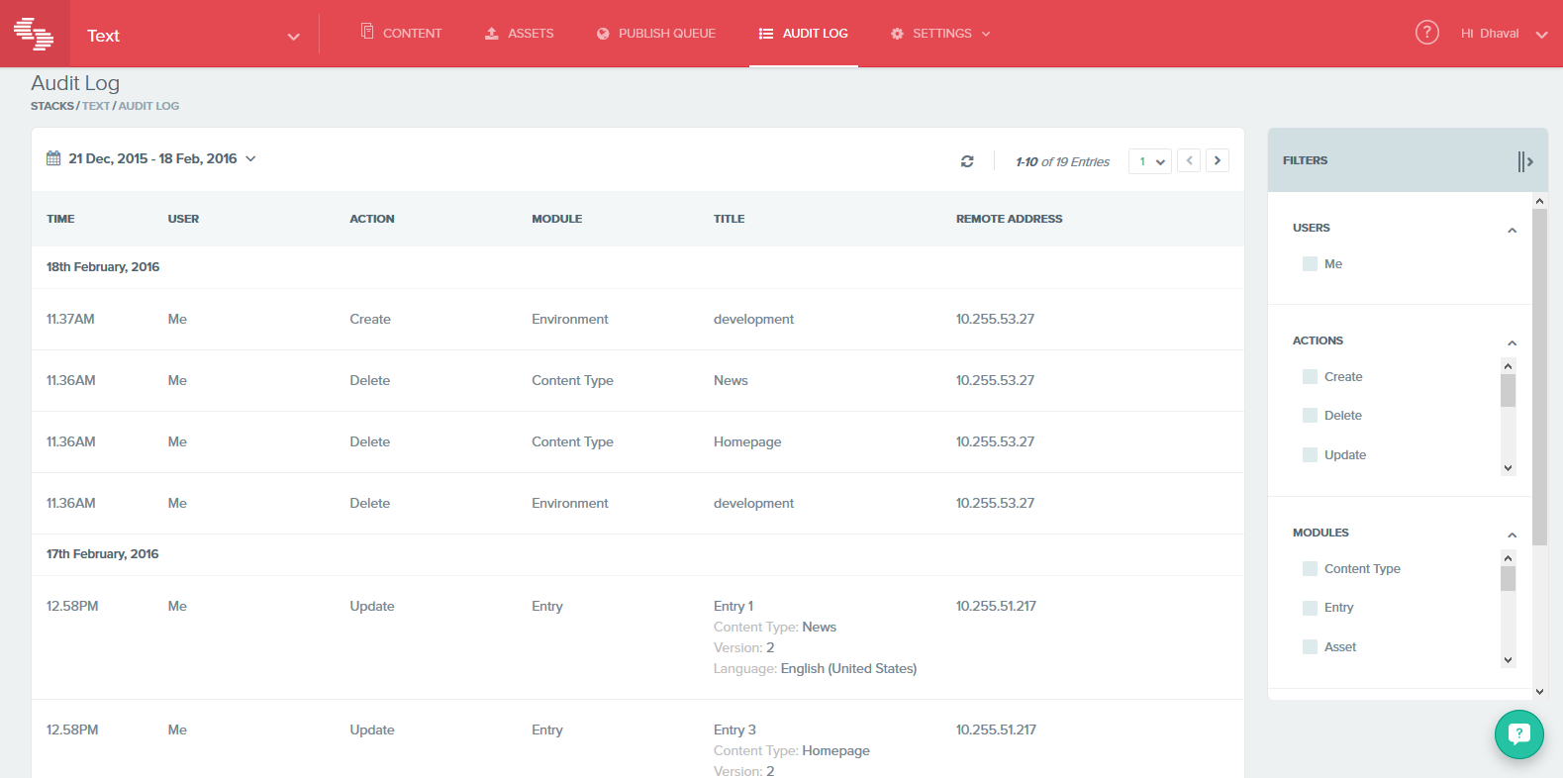Enable the Create action filter
The image size is (1563, 778).
(x=1310, y=377)
